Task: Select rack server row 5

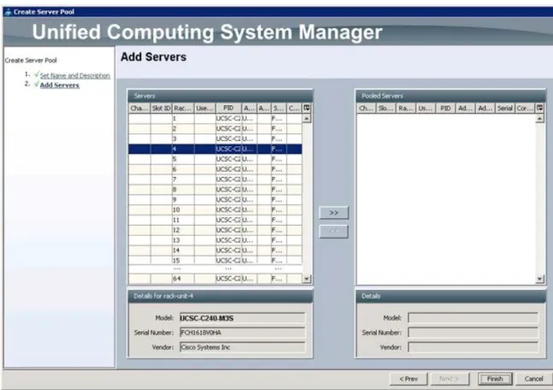Action: pos(215,159)
